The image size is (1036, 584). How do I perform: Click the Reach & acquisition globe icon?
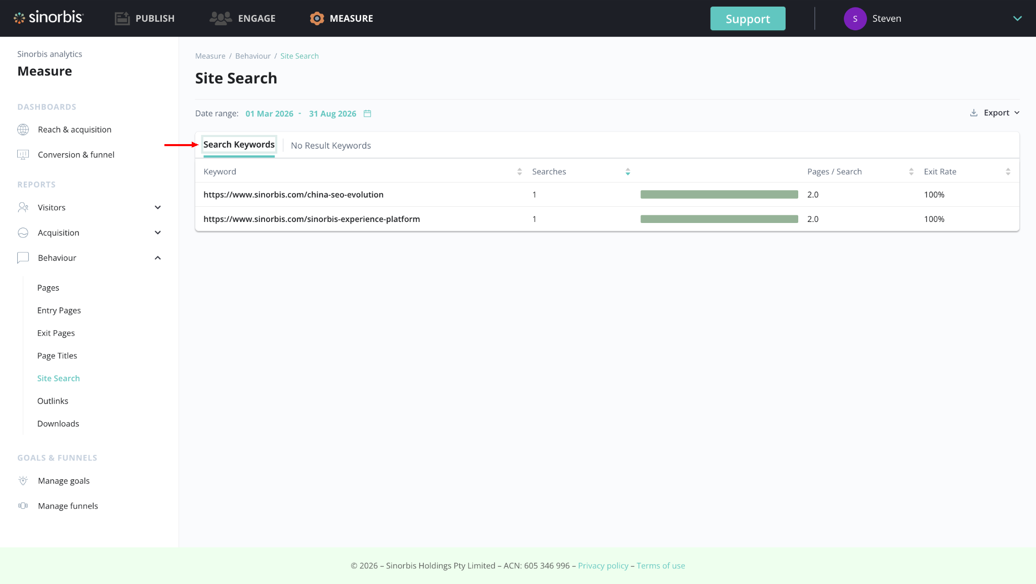[23, 129]
